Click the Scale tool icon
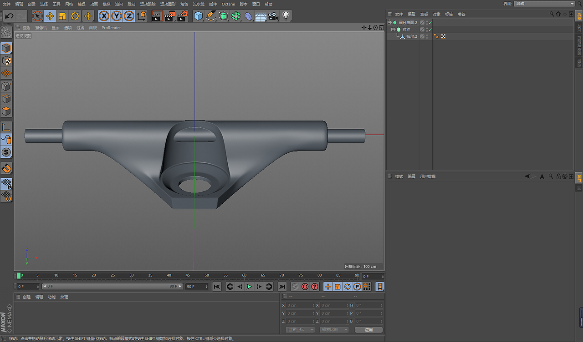 pyautogui.click(x=62, y=16)
